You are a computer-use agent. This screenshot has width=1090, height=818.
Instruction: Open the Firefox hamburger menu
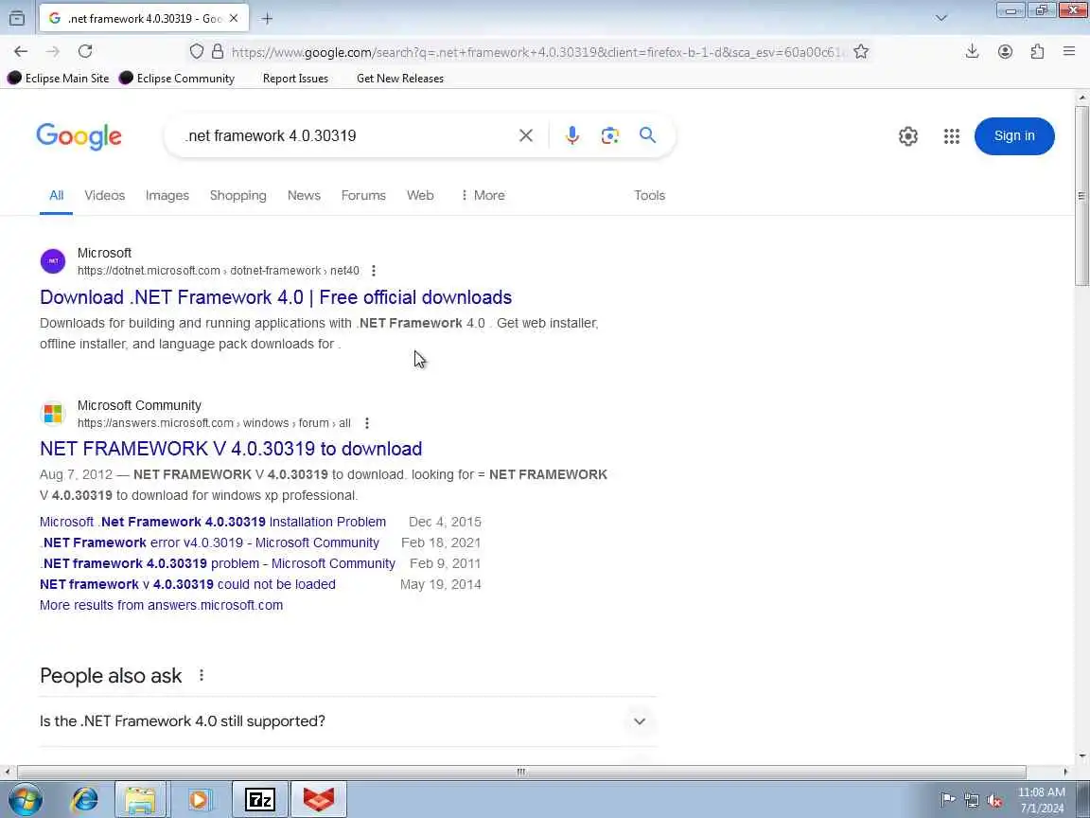pos(1069,51)
